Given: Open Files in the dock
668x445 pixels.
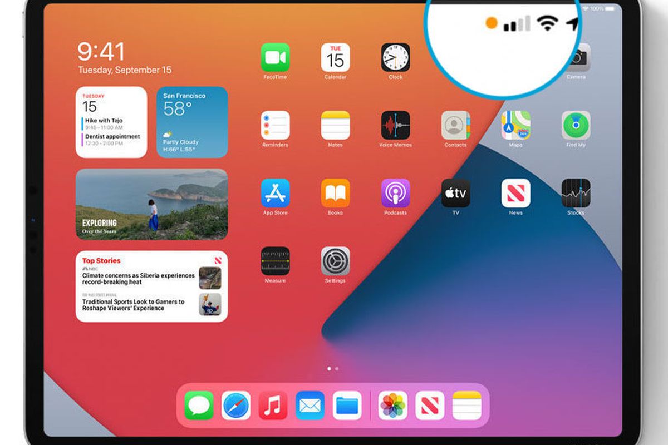Looking at the screenshot, I should 347,406.
